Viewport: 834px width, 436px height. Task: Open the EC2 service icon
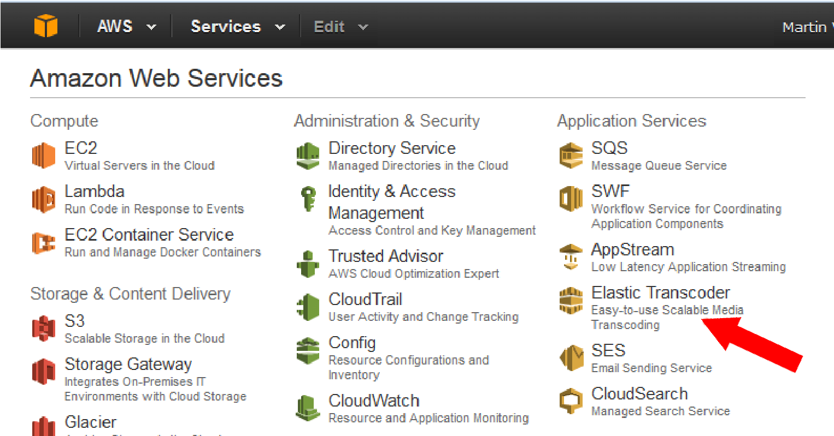click(x=44, y=155)
